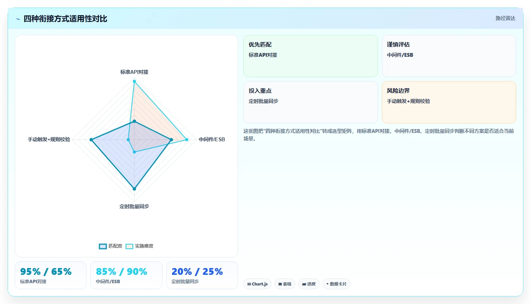Click the 匹配度 point on the 标准API对接 axis
Image resolution: width=531 pixels, height=304 pixels.
134,121
